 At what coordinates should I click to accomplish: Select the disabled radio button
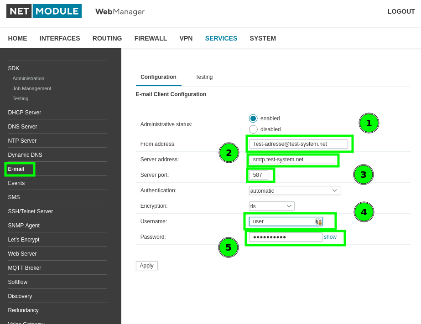click(253, 129)
